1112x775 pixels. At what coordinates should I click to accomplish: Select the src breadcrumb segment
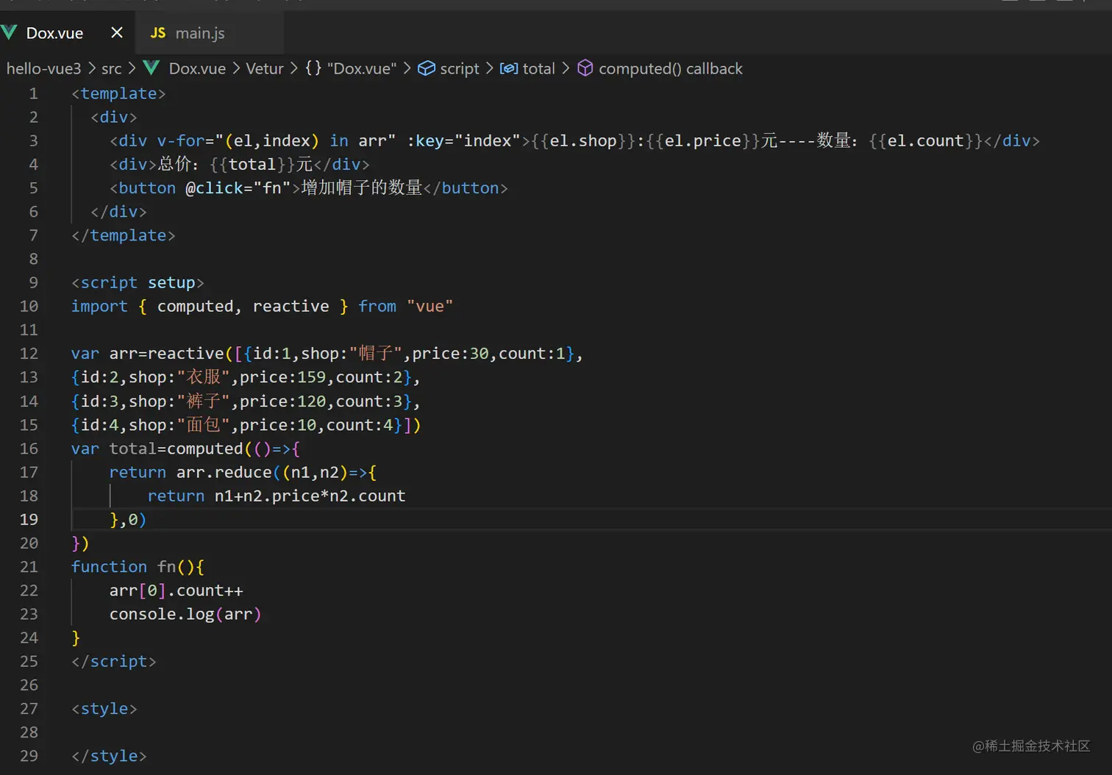[x=112, y=68]
